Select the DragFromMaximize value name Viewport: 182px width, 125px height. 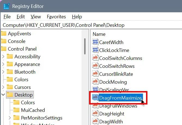click(121, 98)
